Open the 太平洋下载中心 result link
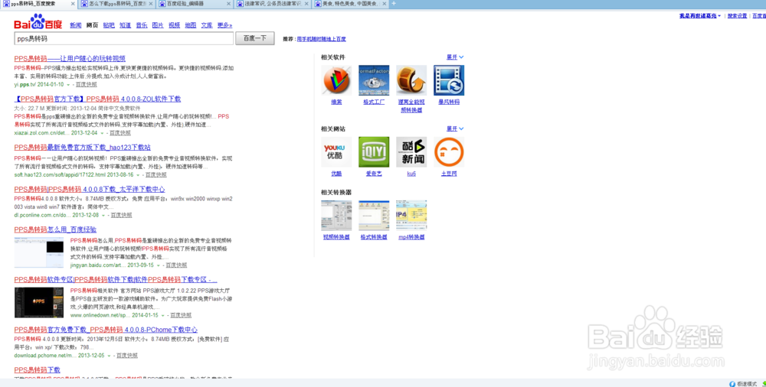766x387 pixels. (x=90, y=190)
